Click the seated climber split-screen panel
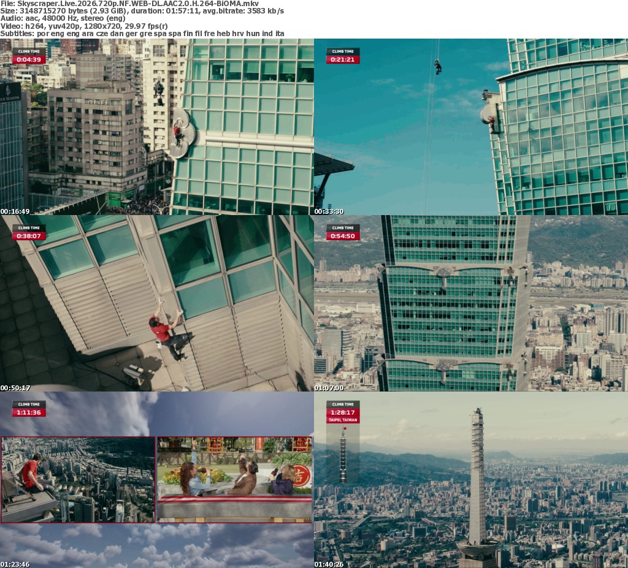Image resolution: width=628 pixels, height=568 pixels. coord(77,479)
